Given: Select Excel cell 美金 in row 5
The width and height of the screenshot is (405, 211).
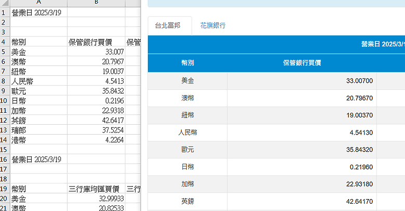Looking at the screenshot, I should (x=39, y=52).
